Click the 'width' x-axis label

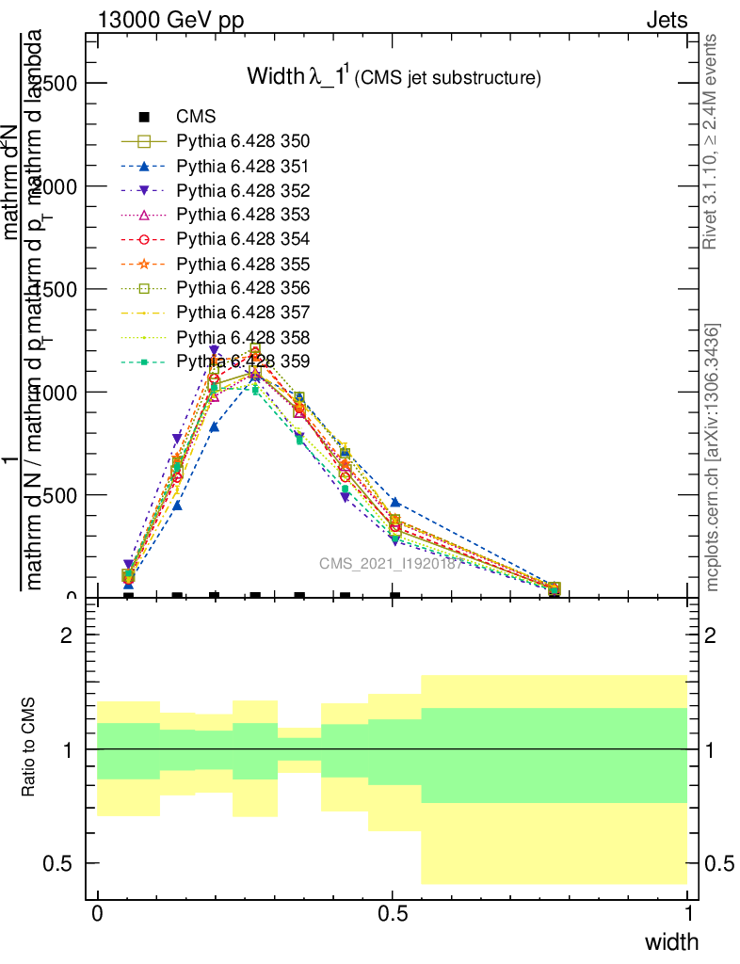coord(672,941)
